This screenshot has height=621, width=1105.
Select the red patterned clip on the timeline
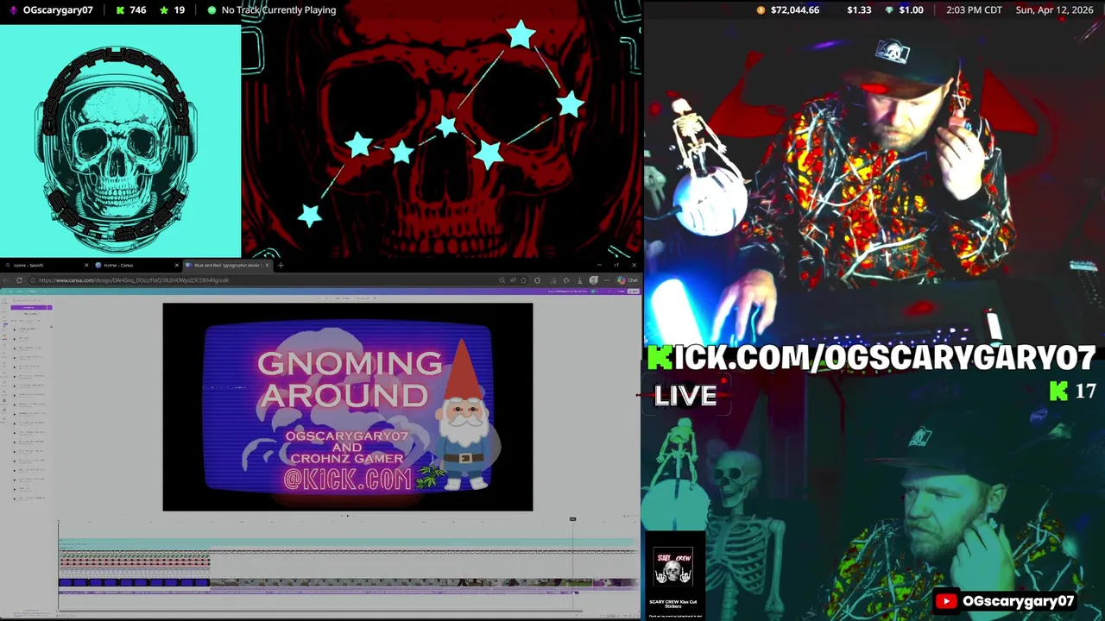tap(134, 561)
